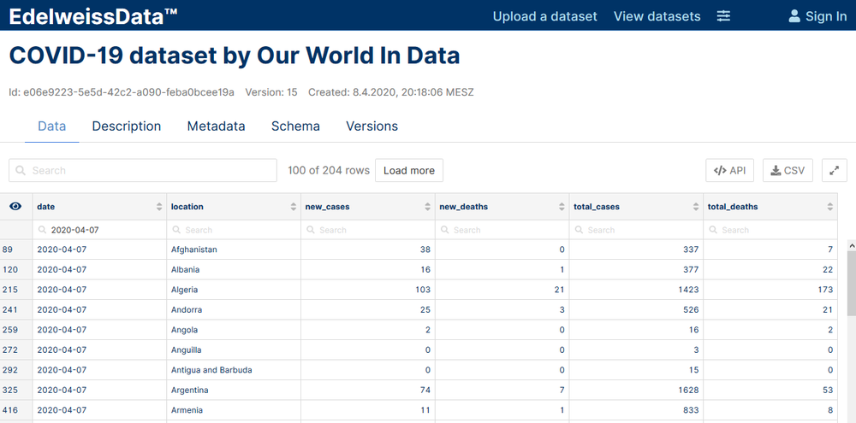Image resolution: width=856 pixels, height=423 pixels.
Task: Select the Angola location cell
Action: pos(234,330)
